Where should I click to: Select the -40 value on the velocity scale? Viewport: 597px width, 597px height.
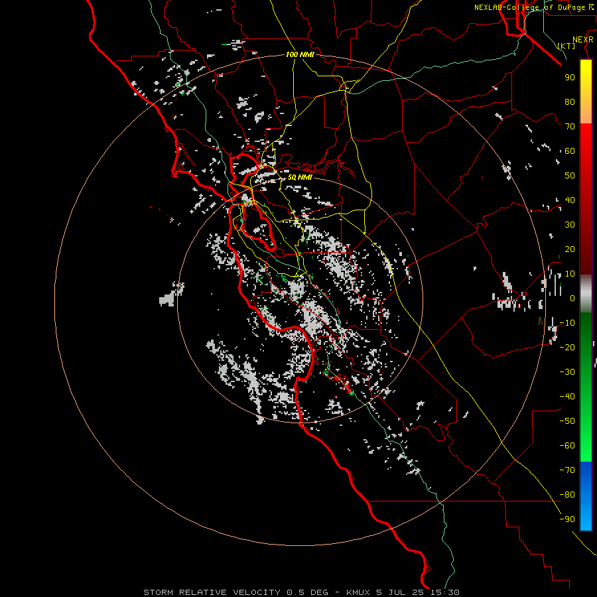[x=567, y=397]
